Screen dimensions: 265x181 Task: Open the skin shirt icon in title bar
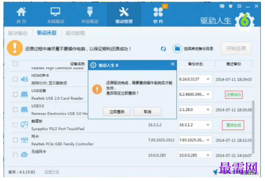(230, 6)
